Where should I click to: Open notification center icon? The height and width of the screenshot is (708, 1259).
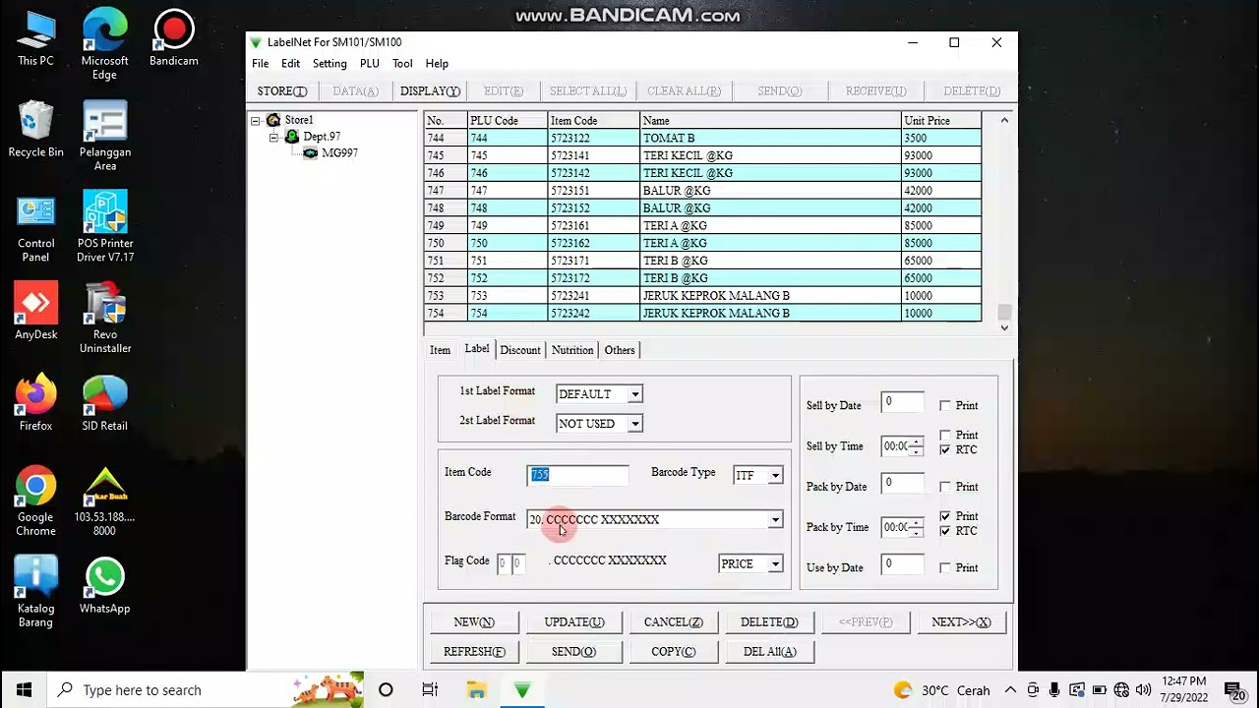[x=1234, y=690]
